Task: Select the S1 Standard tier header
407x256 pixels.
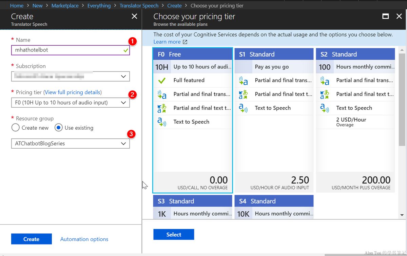Action: [x=274, y=54]
